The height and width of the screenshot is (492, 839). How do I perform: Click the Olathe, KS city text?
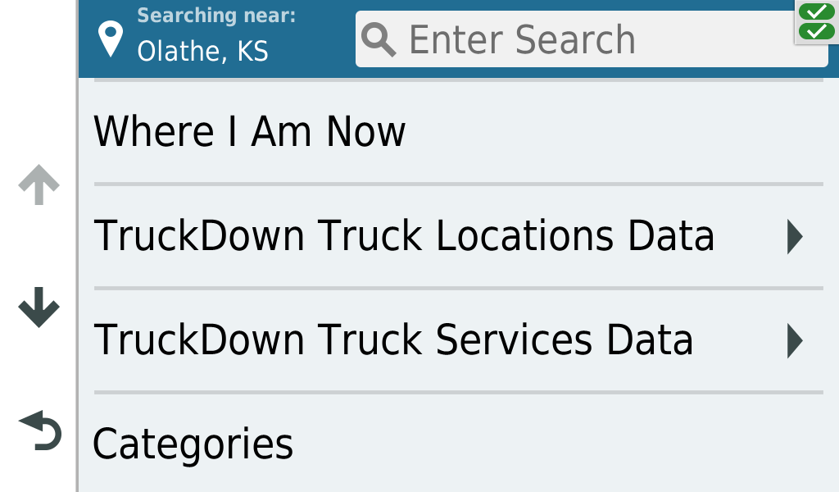click(203, 52)
